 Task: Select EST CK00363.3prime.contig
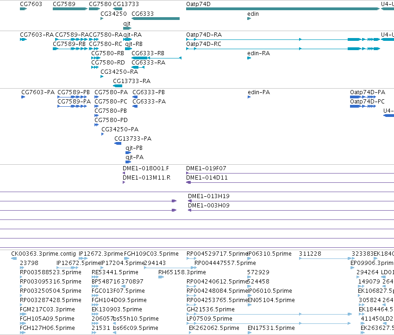(x=44, y=254)
